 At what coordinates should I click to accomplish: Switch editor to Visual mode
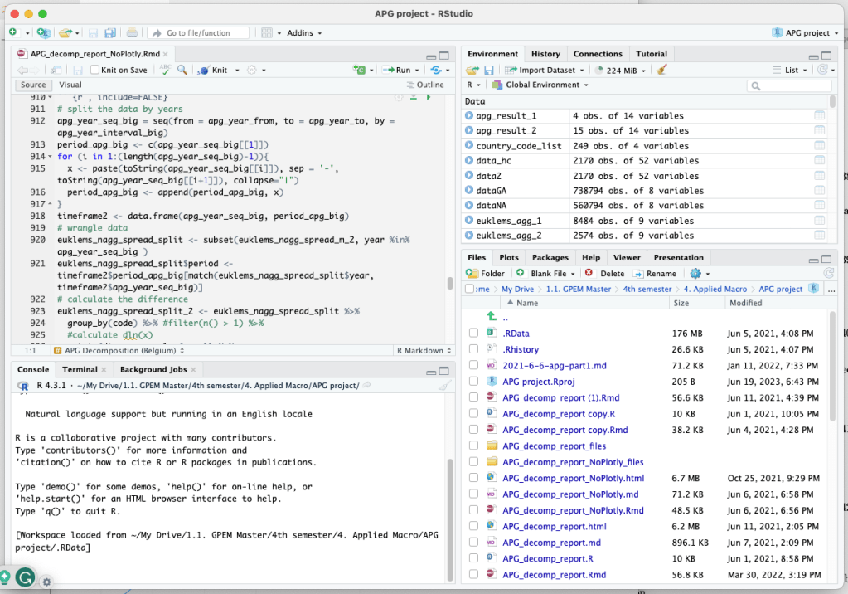[70, 85]
